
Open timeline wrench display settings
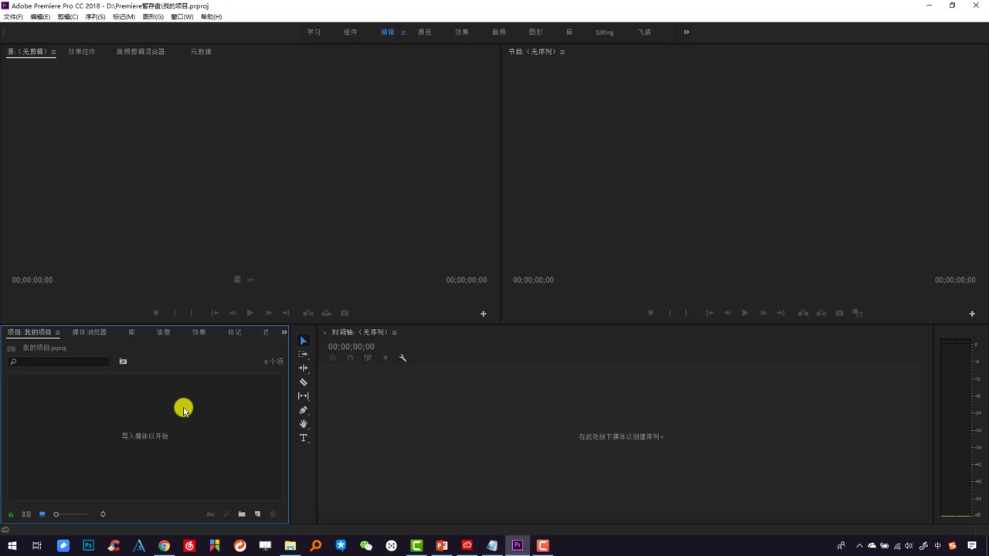(403, 358)
